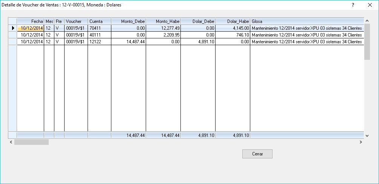Click the Cerrar button
Viewport: 379px width, 184px height.
(x=257, y=154)
